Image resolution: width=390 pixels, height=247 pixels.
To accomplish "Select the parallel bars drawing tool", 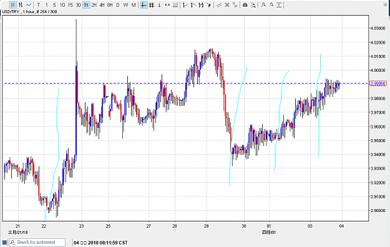I will pos(201,5).
